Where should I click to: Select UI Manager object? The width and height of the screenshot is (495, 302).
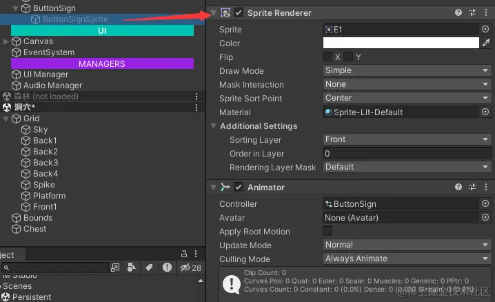click(x=46, y=74)
